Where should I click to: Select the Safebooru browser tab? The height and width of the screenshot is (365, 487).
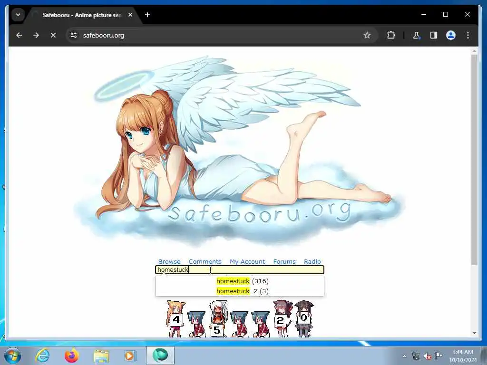pos(81,15)
